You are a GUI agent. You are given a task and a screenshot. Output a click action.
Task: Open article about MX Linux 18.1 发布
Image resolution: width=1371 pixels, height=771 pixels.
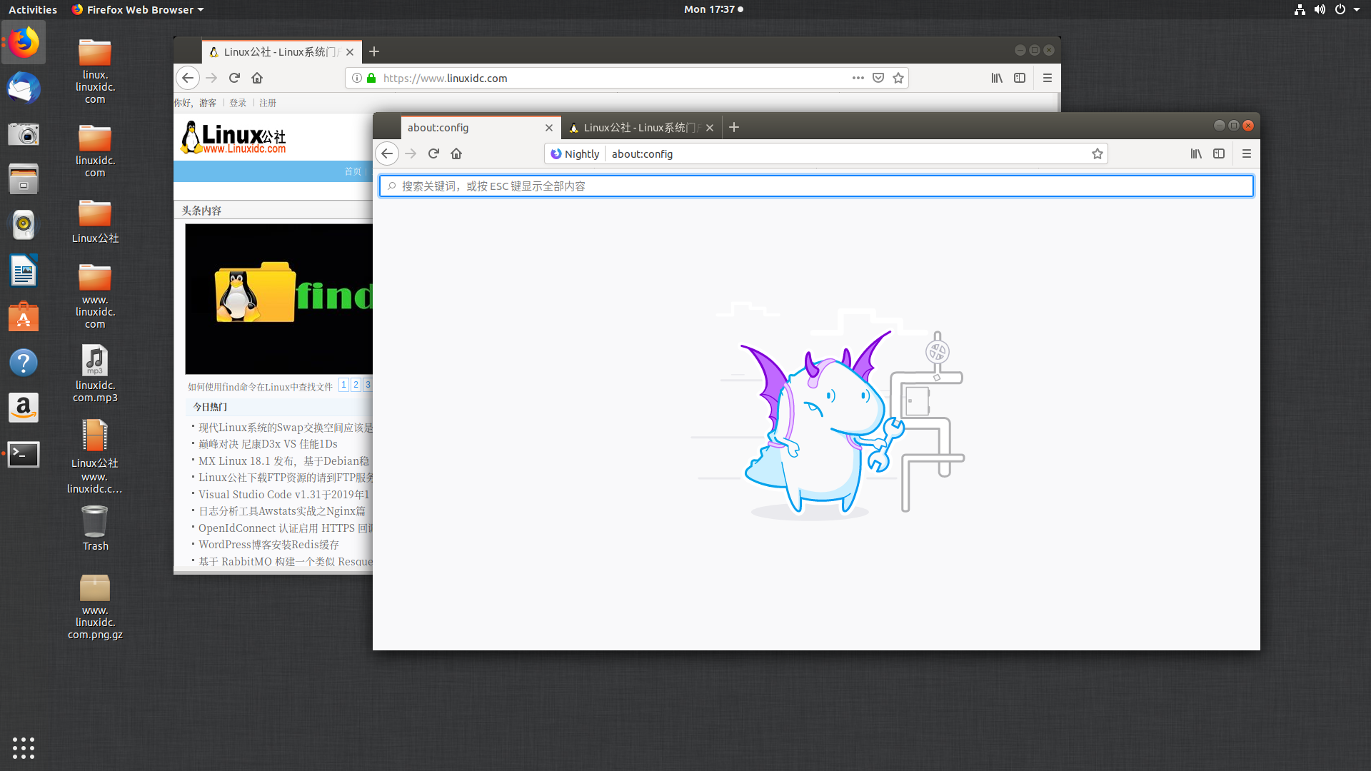283,461
